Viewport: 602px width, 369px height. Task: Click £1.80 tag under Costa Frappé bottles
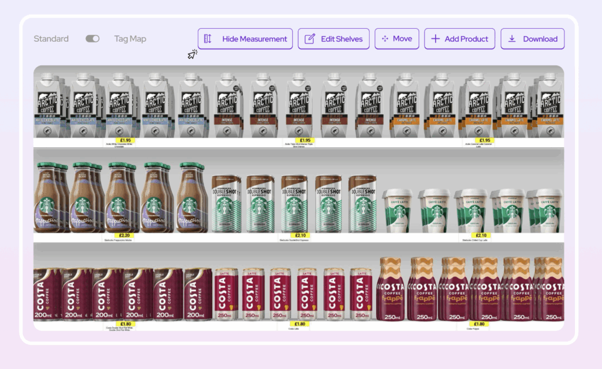[479, 324]
